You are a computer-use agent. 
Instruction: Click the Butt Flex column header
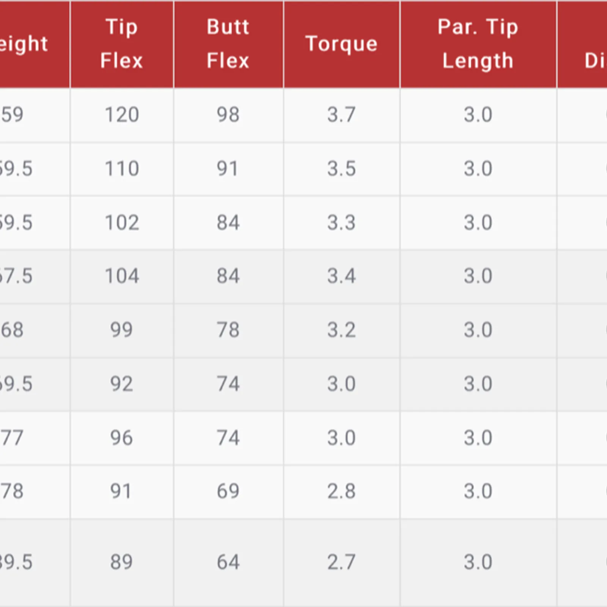(x=228, y=44)
